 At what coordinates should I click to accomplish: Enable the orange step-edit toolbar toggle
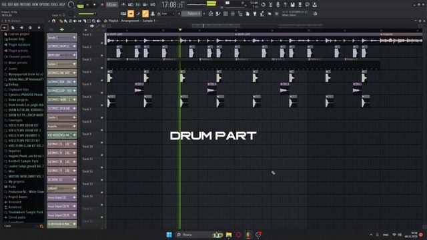pos(131,13)
